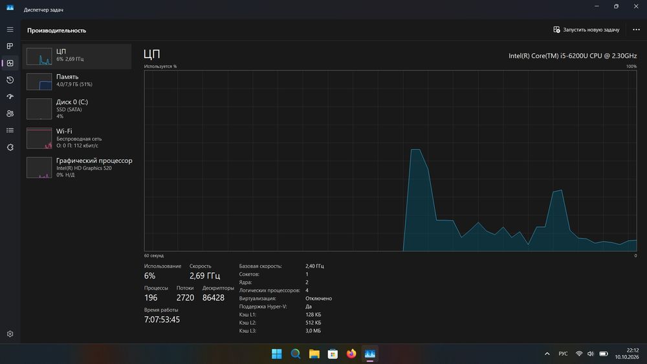647x364 pixels.
Task: Click the Виртуализация: Отключено value
Action: (x=318, y=299)
